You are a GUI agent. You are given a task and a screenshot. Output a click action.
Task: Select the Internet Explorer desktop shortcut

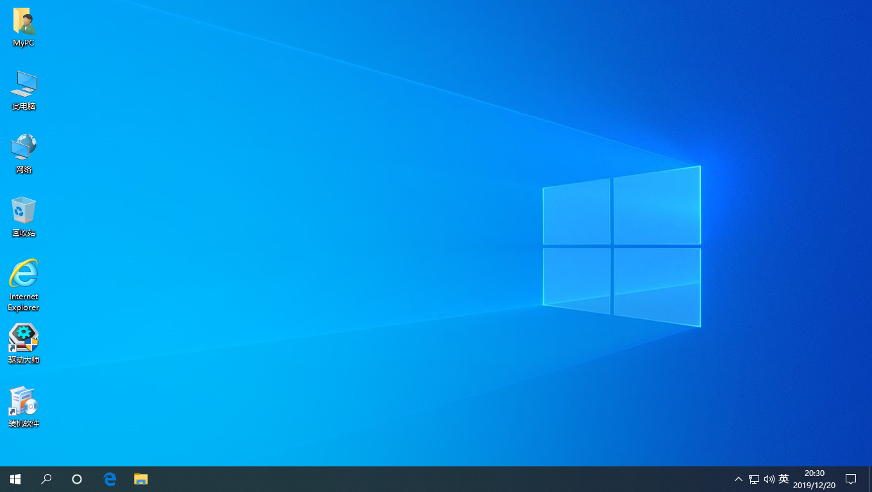(24, 274)
